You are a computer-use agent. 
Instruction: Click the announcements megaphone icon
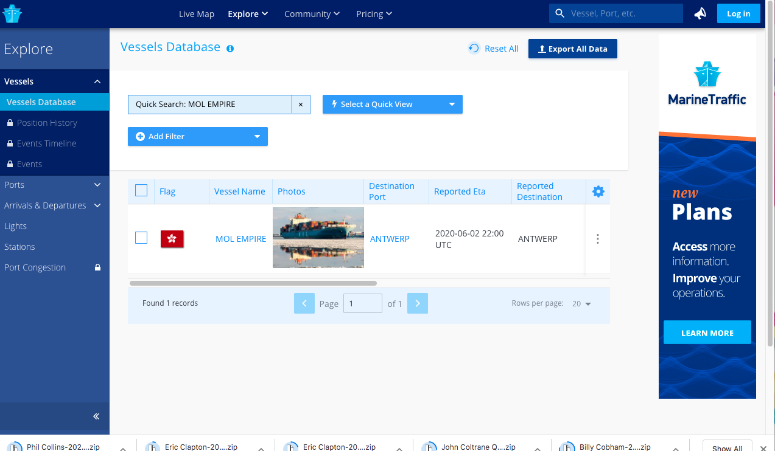(700, 13)
